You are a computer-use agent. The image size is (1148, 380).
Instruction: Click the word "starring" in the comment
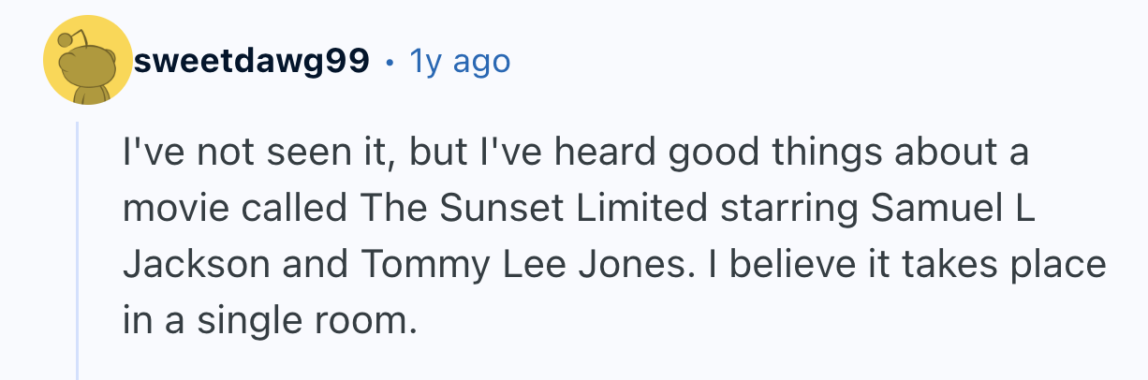(788, 209)
